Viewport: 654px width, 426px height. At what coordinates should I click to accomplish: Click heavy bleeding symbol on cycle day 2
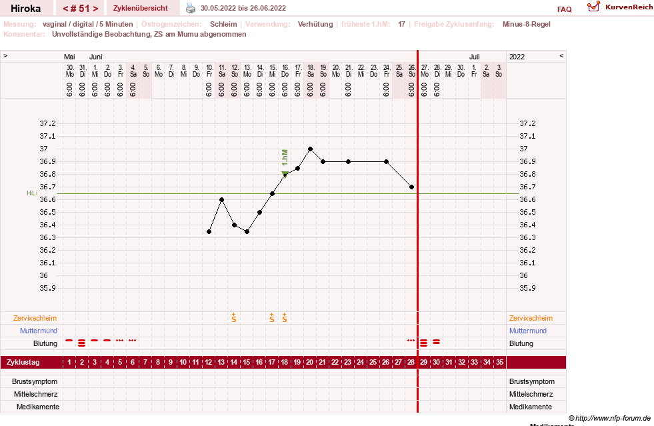pyautogui.click(x=82, y=343)
